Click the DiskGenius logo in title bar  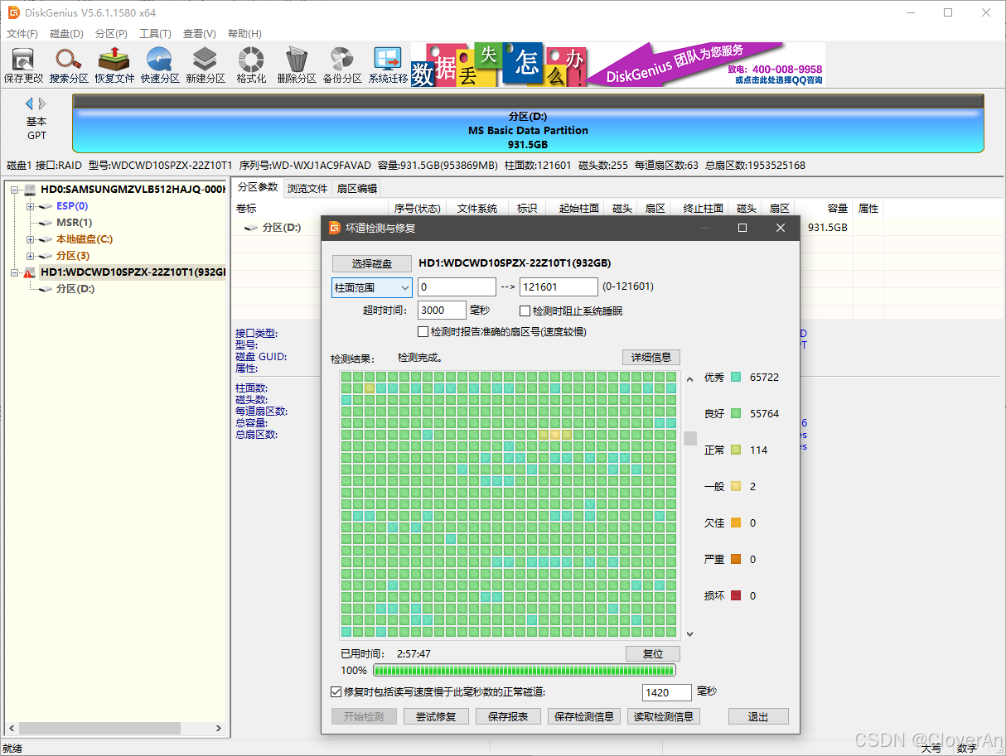pyautogui.click(x=13, y=12)
